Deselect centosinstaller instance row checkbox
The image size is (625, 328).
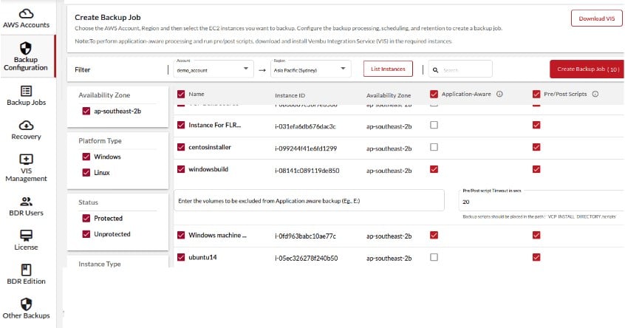coord(181,147)
